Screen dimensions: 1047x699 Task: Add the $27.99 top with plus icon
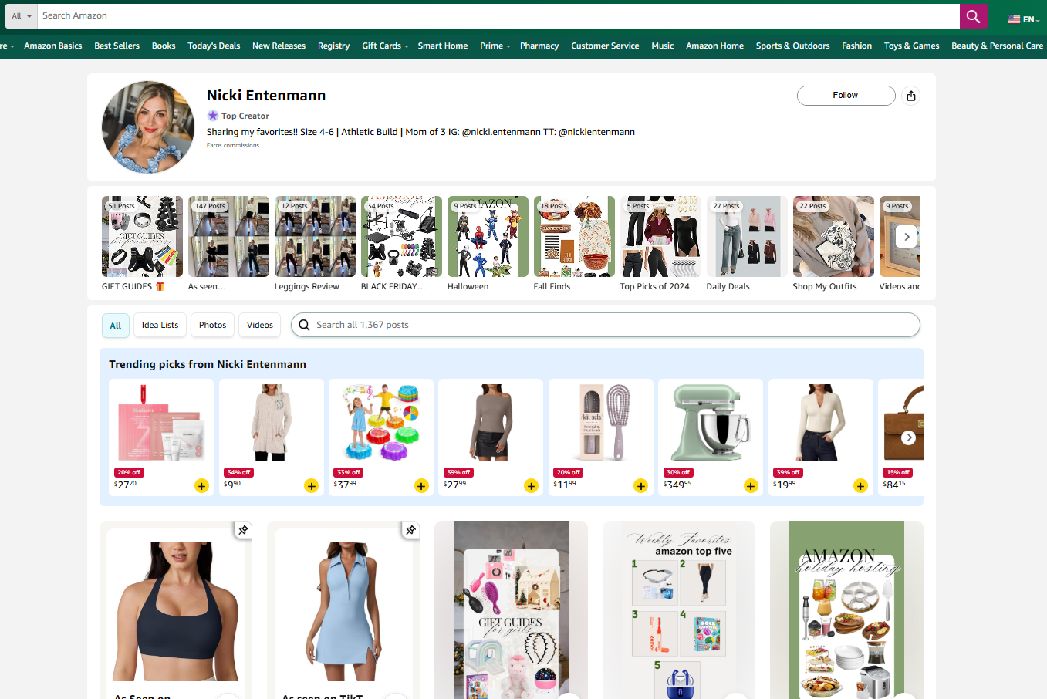[531, 485]
